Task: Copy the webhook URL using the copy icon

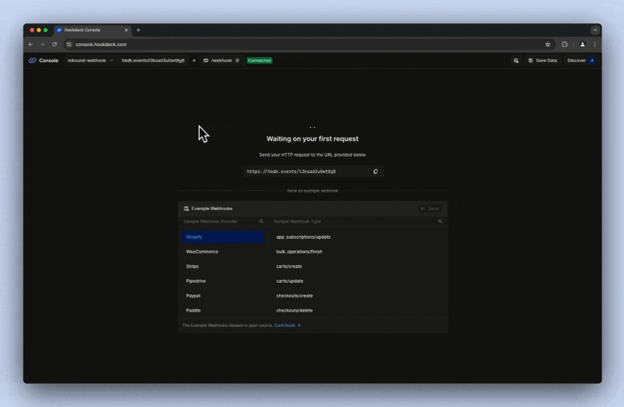Action: [375, 171]
